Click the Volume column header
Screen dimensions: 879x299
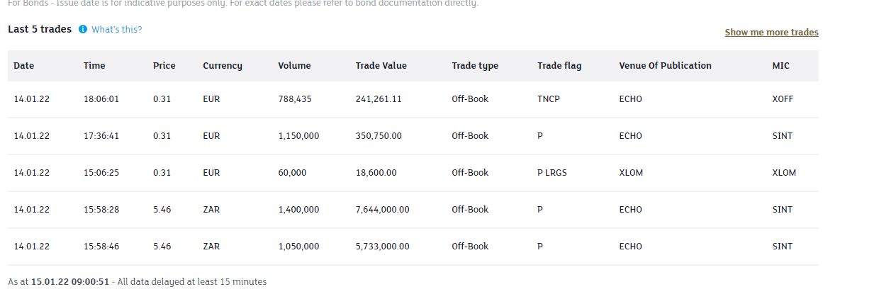[x=294, y=66]
